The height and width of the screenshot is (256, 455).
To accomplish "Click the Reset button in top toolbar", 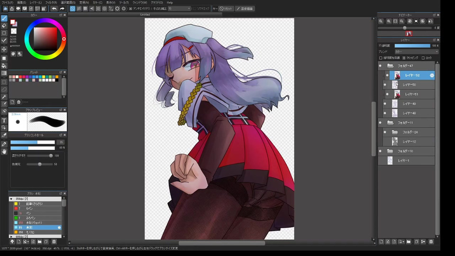I will (x=226, y=9).
